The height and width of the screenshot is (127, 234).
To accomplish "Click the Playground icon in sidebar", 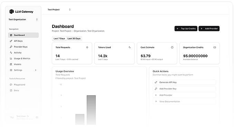I will coord(11,85).
